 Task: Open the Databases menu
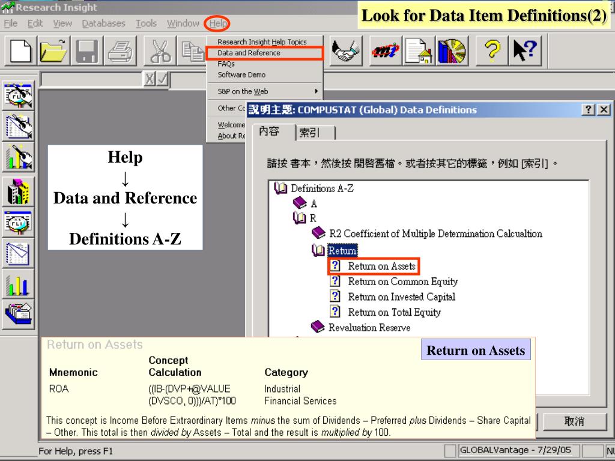(103, 23)
